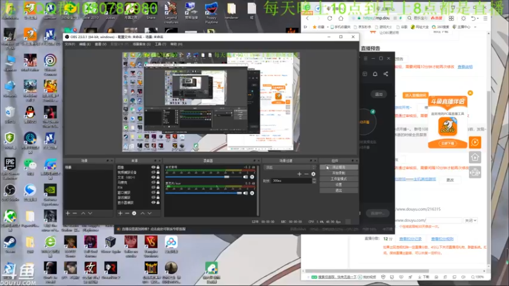Toggle visibility eye for 窗口捕获 source
Screen dimensions: 509x286
[153, 193]
